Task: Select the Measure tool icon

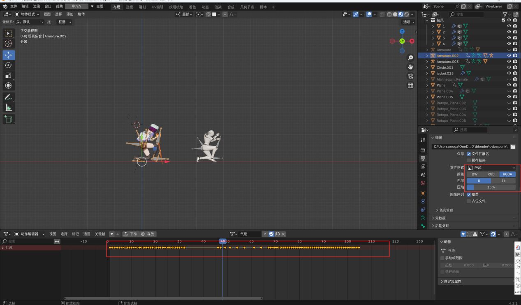Action: [x=8, y=108]
